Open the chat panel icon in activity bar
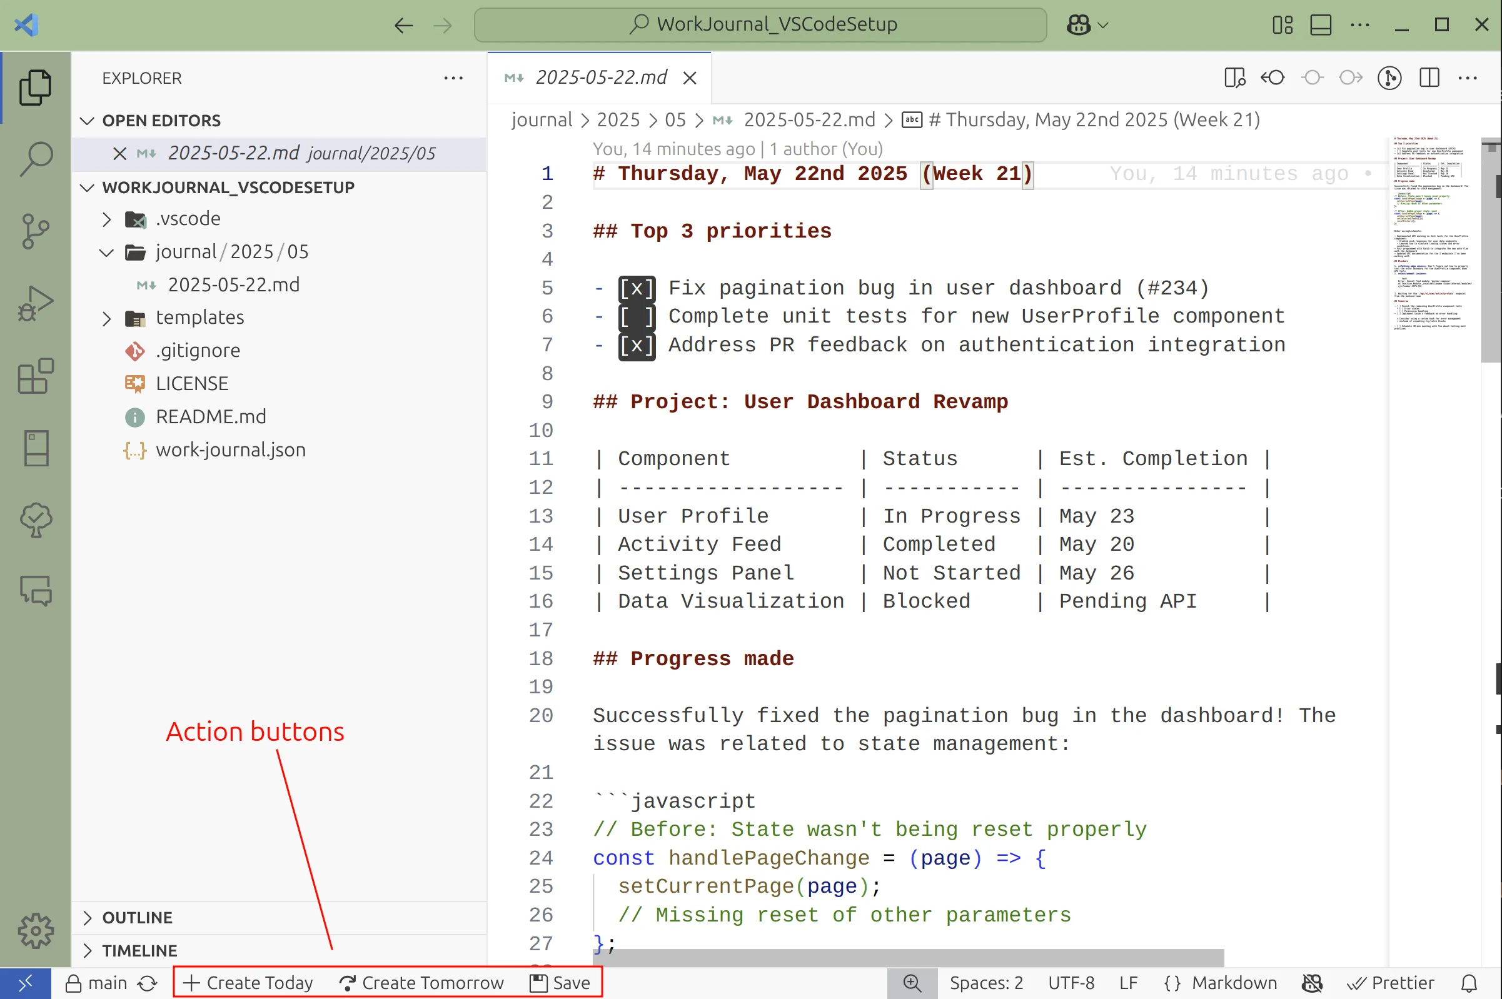1502x999 pixels. click(x=36, y=591)
